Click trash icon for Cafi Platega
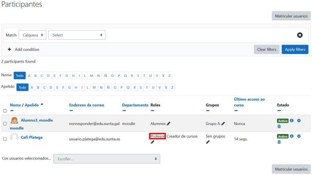The image size is (312, 175). [279, 142]
